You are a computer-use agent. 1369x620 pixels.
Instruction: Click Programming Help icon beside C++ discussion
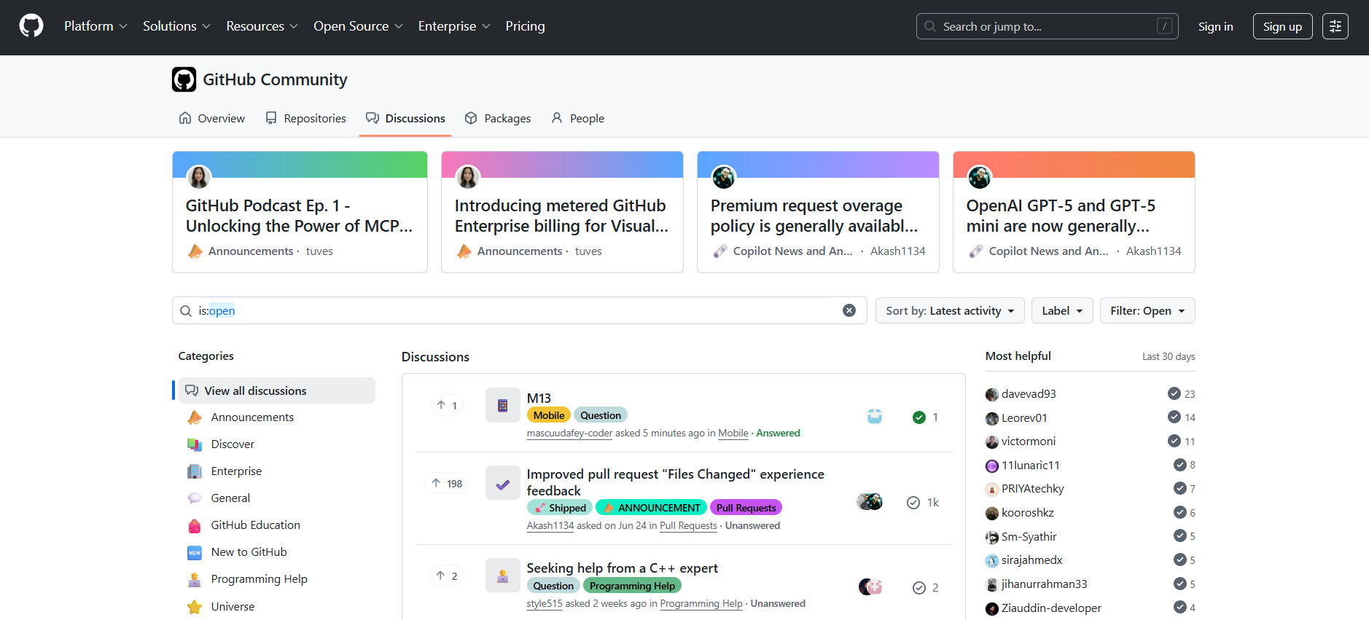(x=503, y=576)
